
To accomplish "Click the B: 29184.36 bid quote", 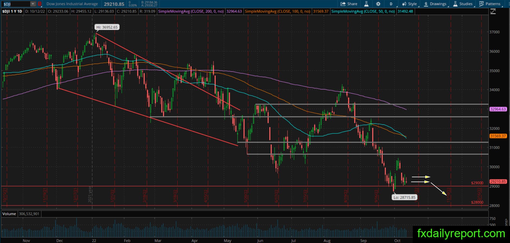I will click(x=149, y=2).
